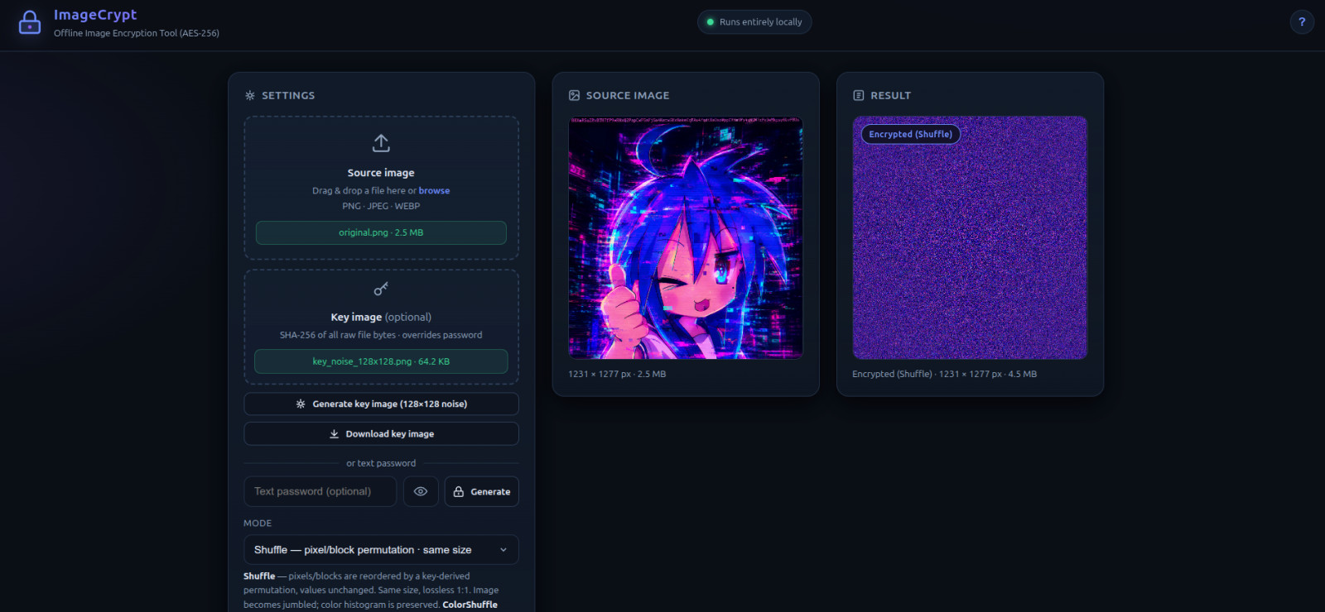
Task: Click the Shuffle mode description text
Action: 372,590
